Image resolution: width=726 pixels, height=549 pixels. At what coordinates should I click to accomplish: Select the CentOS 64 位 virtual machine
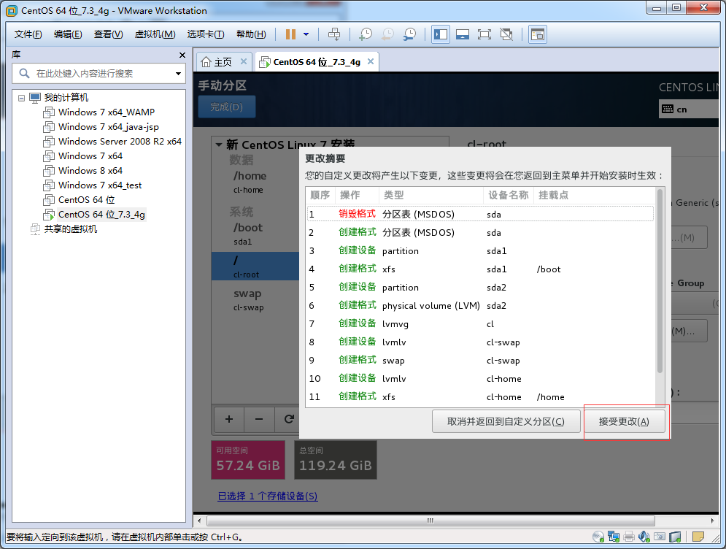pos(87,200)
